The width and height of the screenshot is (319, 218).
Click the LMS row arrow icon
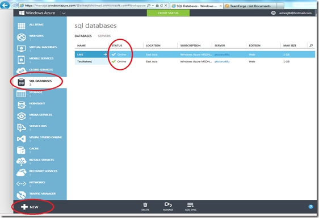coord(105,54)
